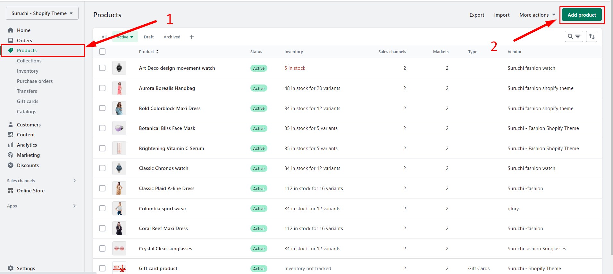Switch to the Draft tab
The image size is (613, 274).
149,37
